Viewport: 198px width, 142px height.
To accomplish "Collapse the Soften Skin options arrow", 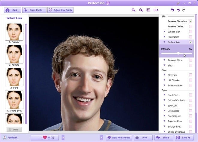I will (164, 42).
